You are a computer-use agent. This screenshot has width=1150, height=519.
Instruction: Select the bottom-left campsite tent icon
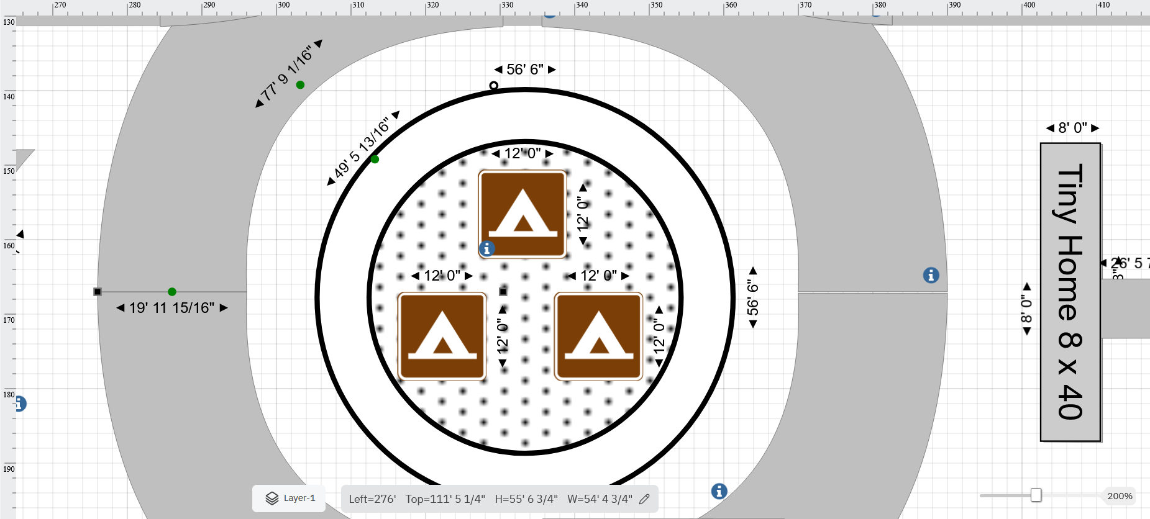coord(442,336)
